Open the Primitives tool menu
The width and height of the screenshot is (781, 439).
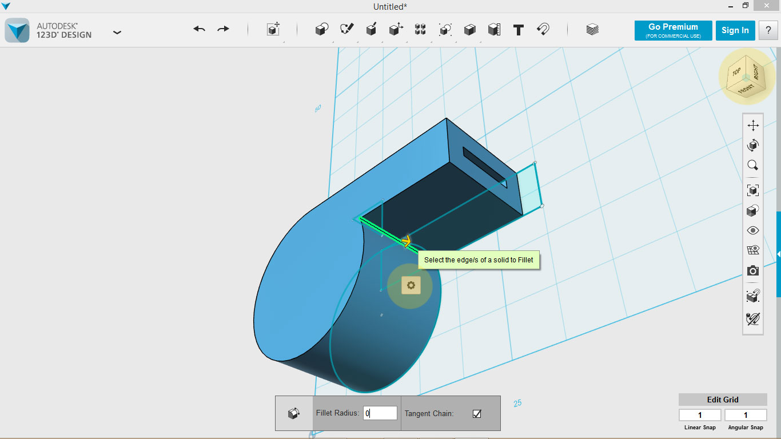coord(322,30)
